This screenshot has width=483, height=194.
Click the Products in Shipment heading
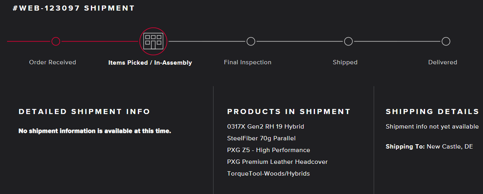click(x=289, y=112)
